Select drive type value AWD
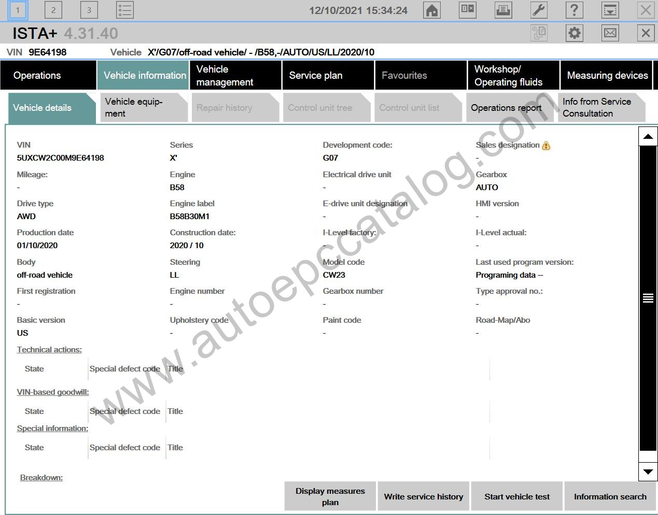The height and width of the screenshot is (515, 658). tap(26, 217)
